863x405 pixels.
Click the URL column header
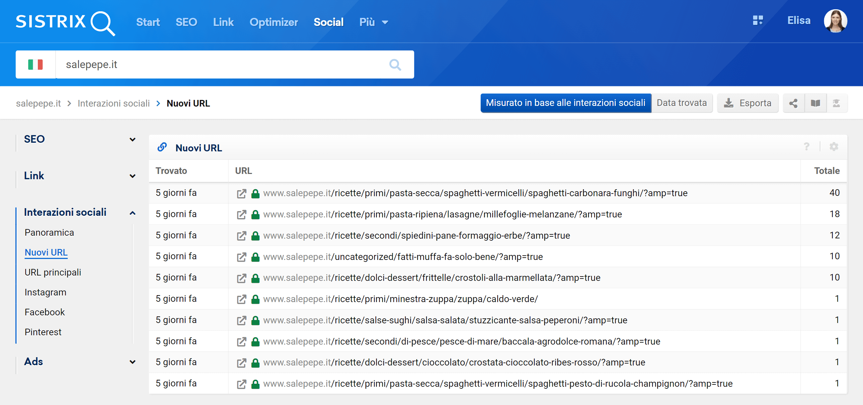tap(243, 171)
